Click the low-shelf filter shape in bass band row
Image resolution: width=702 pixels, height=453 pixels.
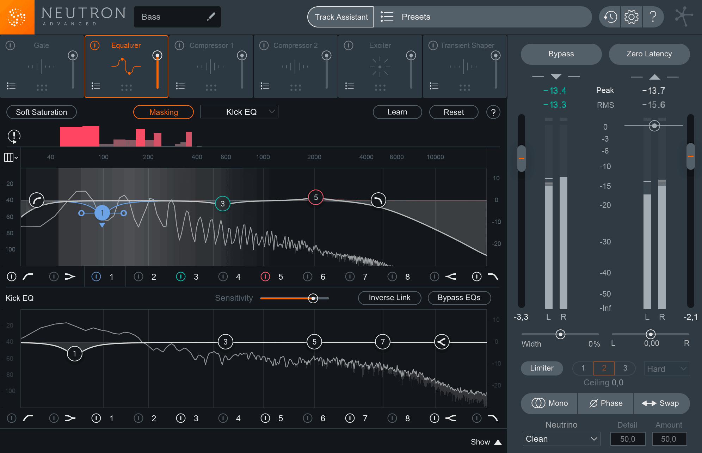coord(70,277)
